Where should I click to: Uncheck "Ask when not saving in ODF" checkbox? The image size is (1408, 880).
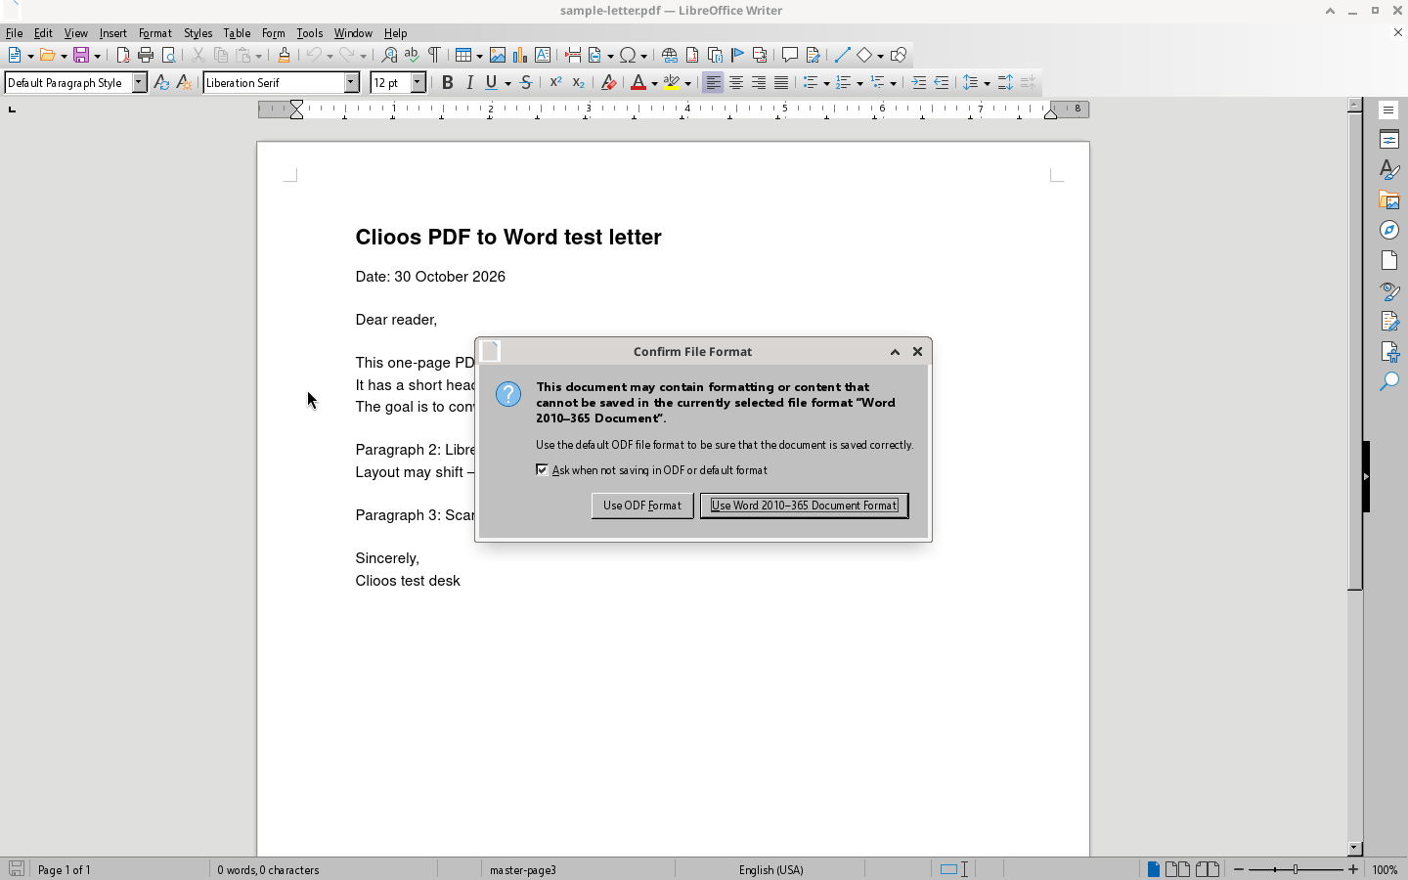543,470
